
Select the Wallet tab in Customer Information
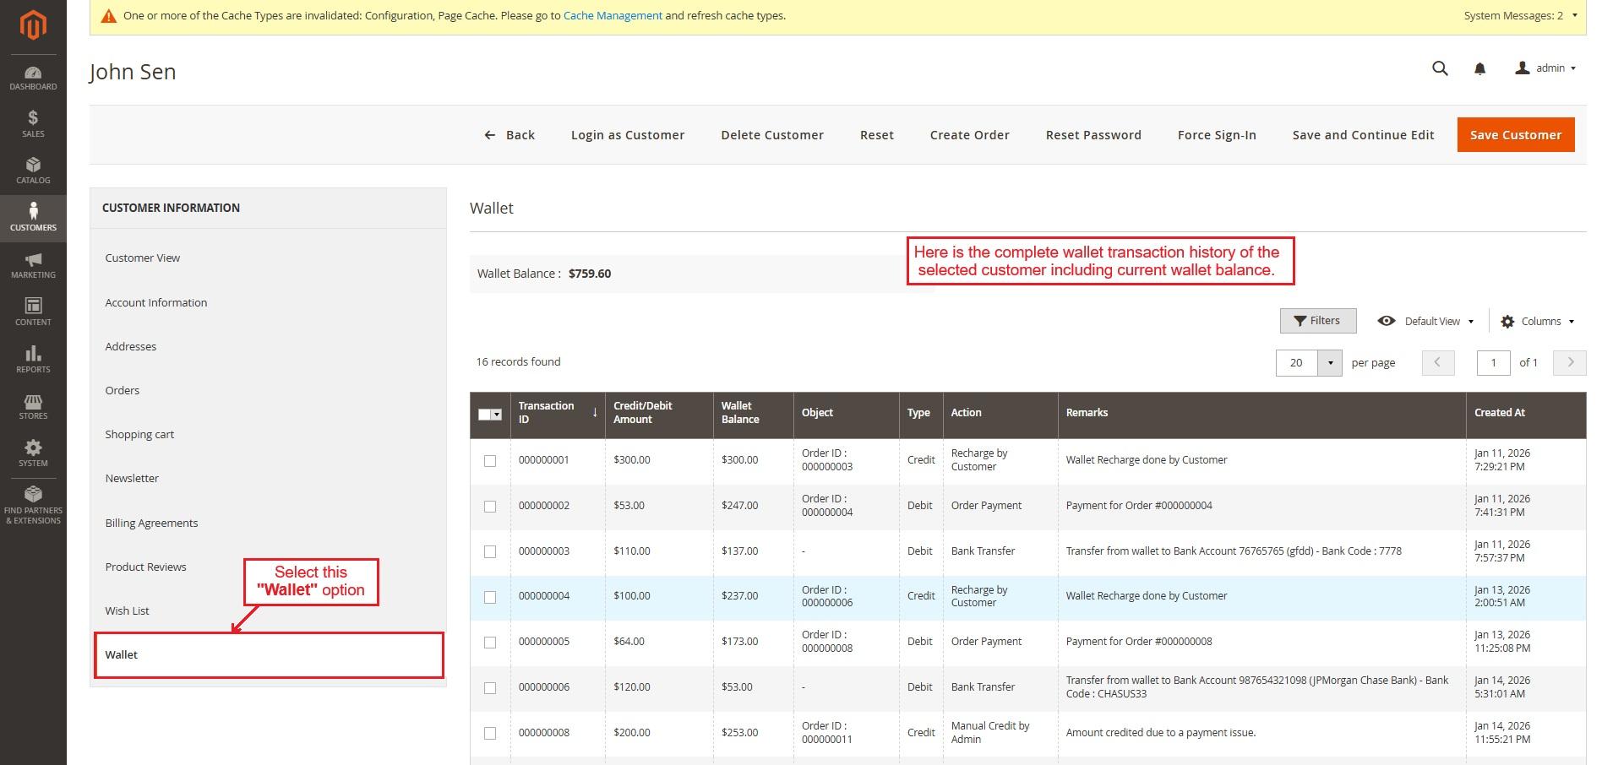tap(268, 655)
